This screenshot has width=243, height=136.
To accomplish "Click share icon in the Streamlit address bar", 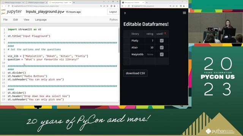I will pyautogui.click(x=174, y=6).
